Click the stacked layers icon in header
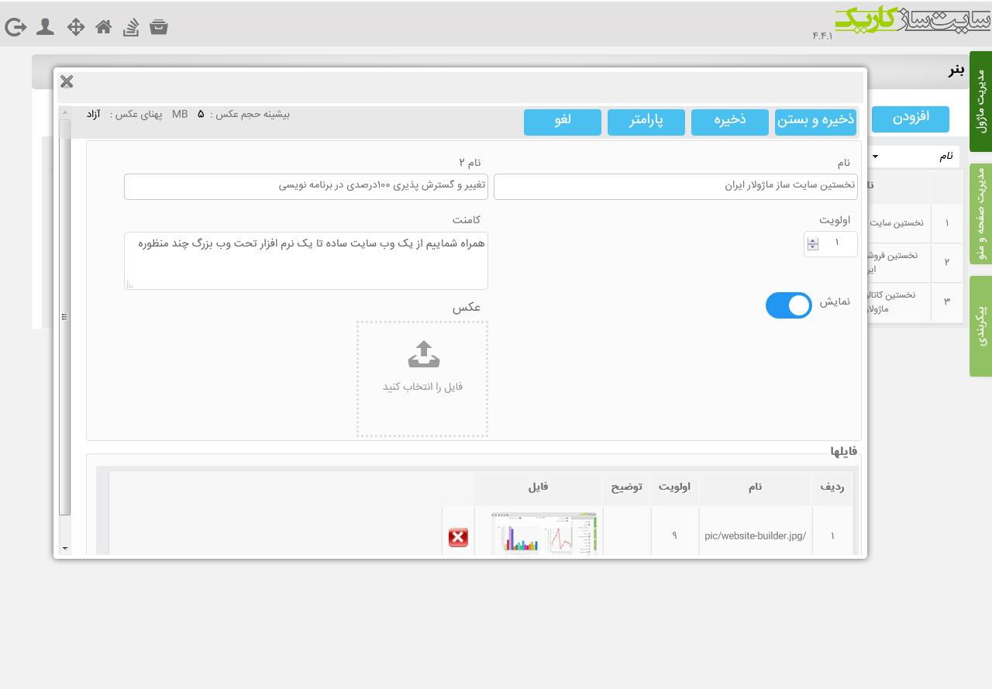This screenshot has width=992, height=689. (x=131, y=27)
